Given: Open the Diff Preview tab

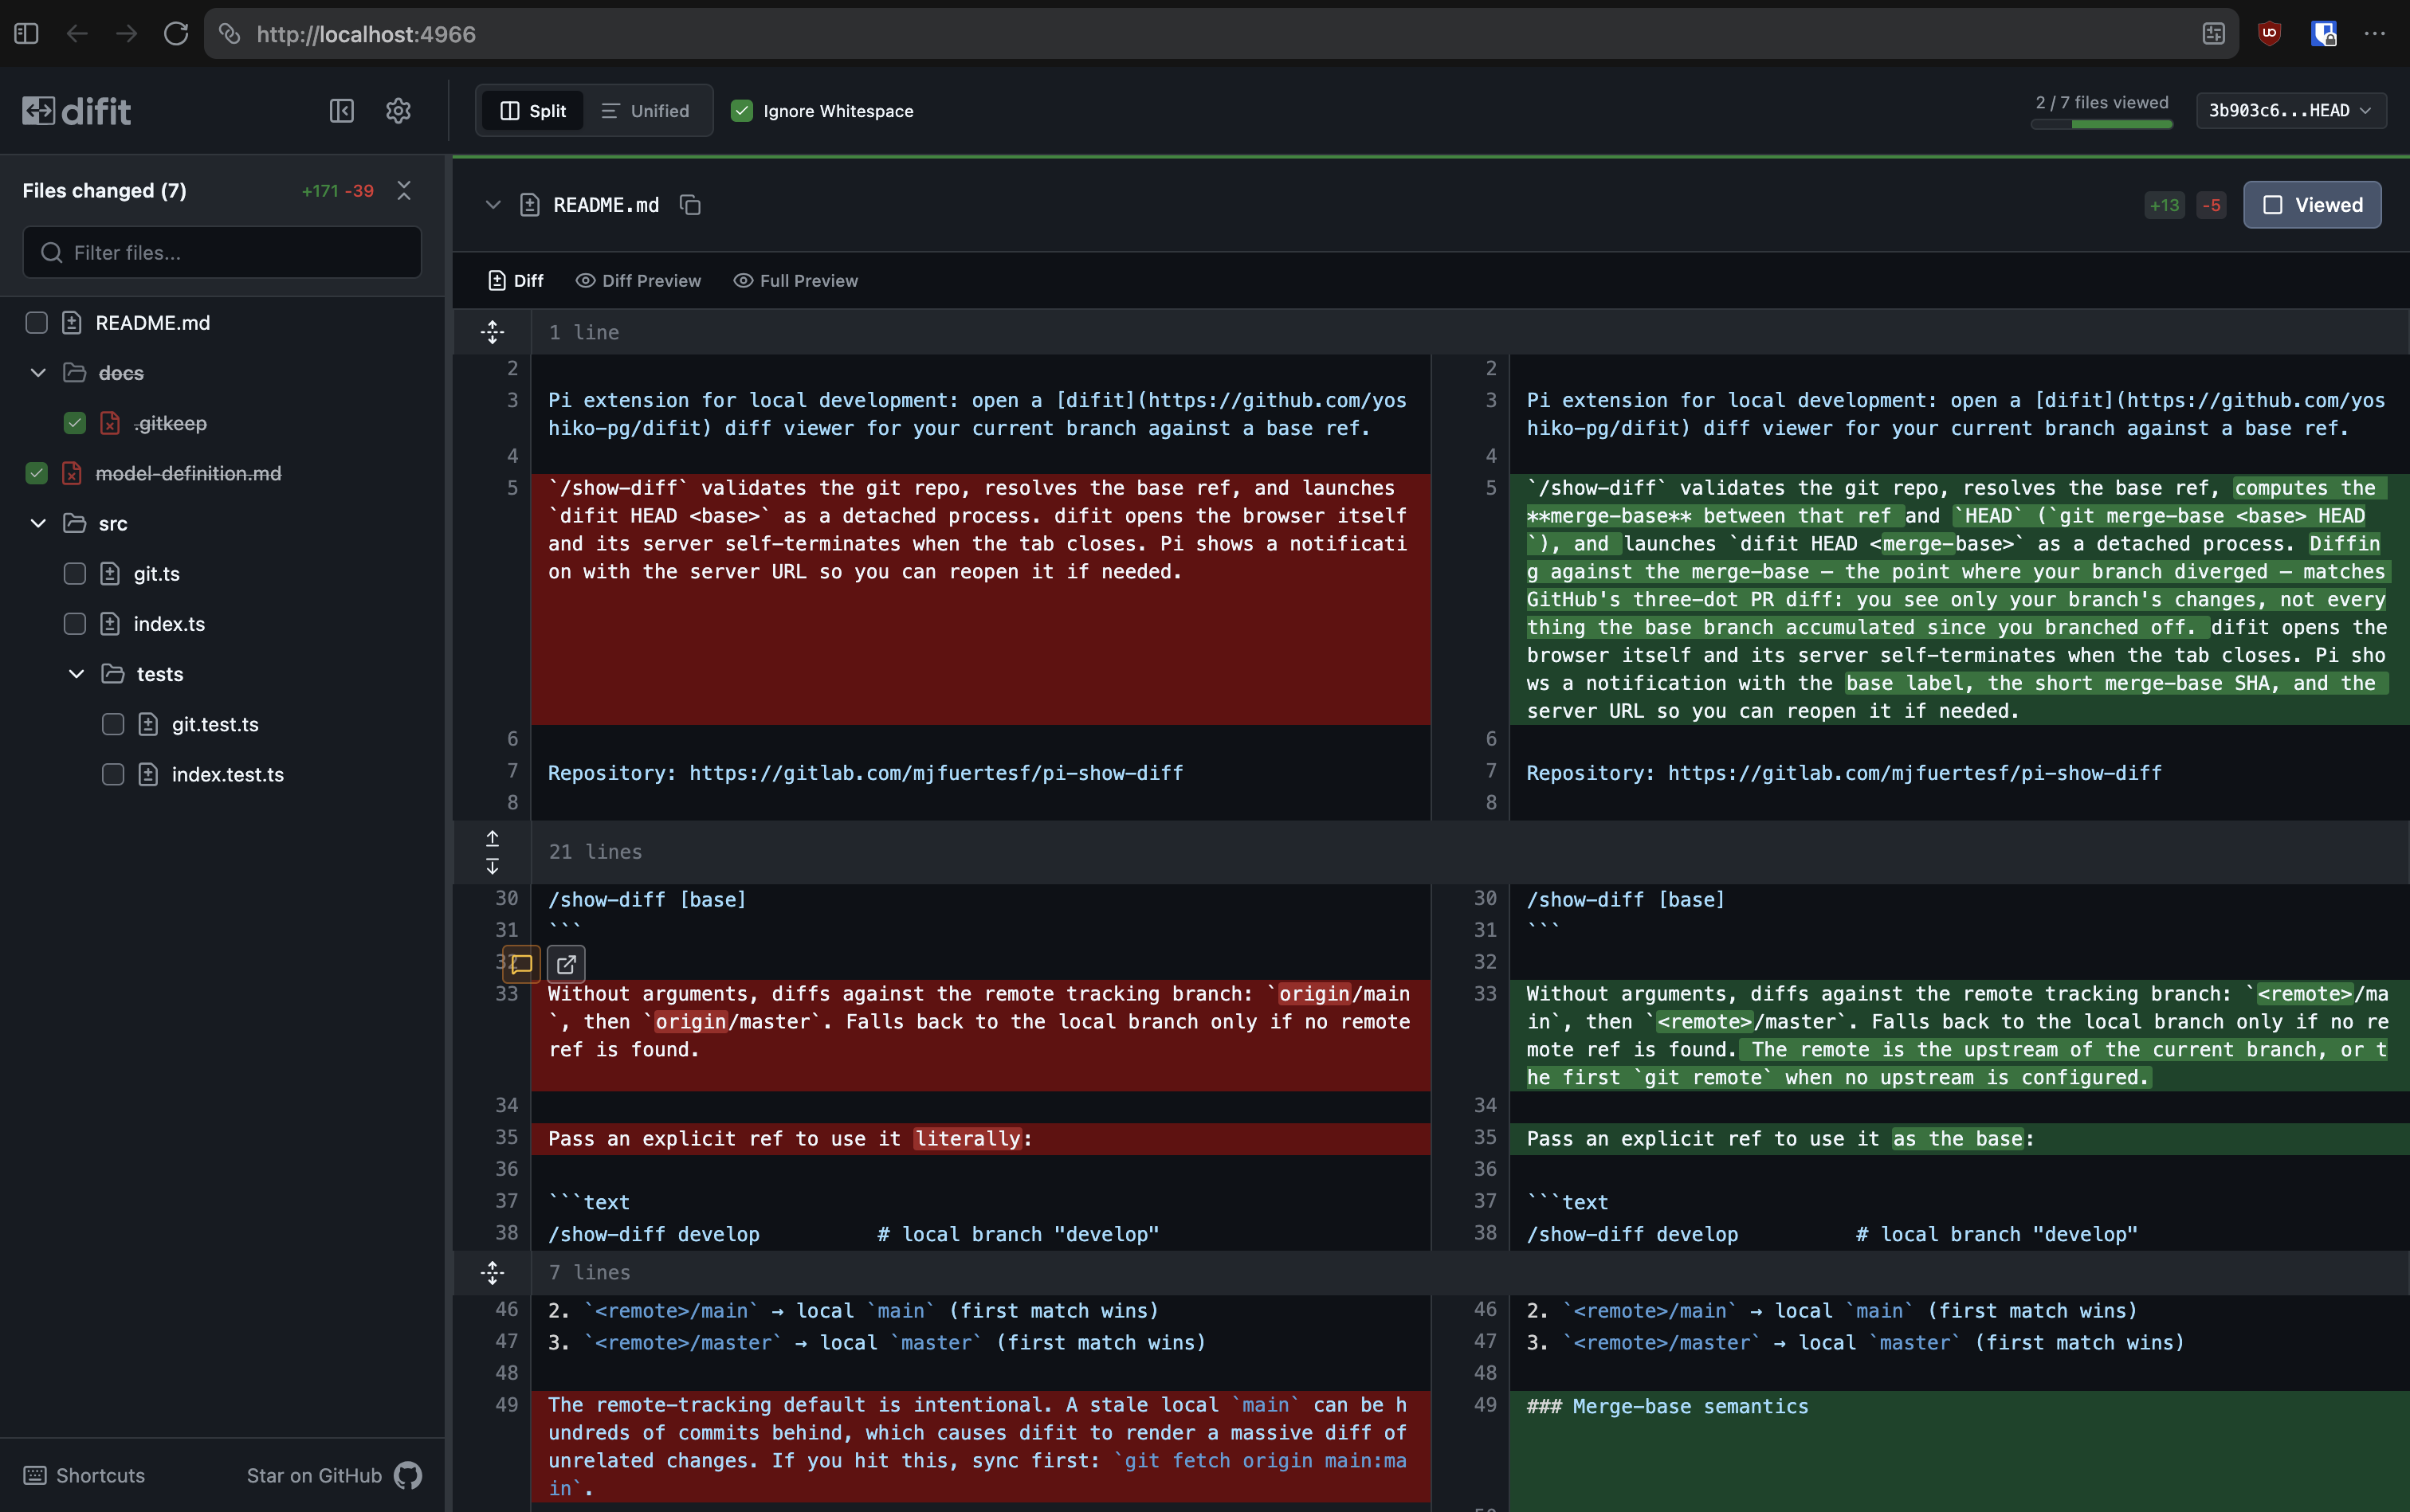Looking at the screenshot, I should [638, 281].
